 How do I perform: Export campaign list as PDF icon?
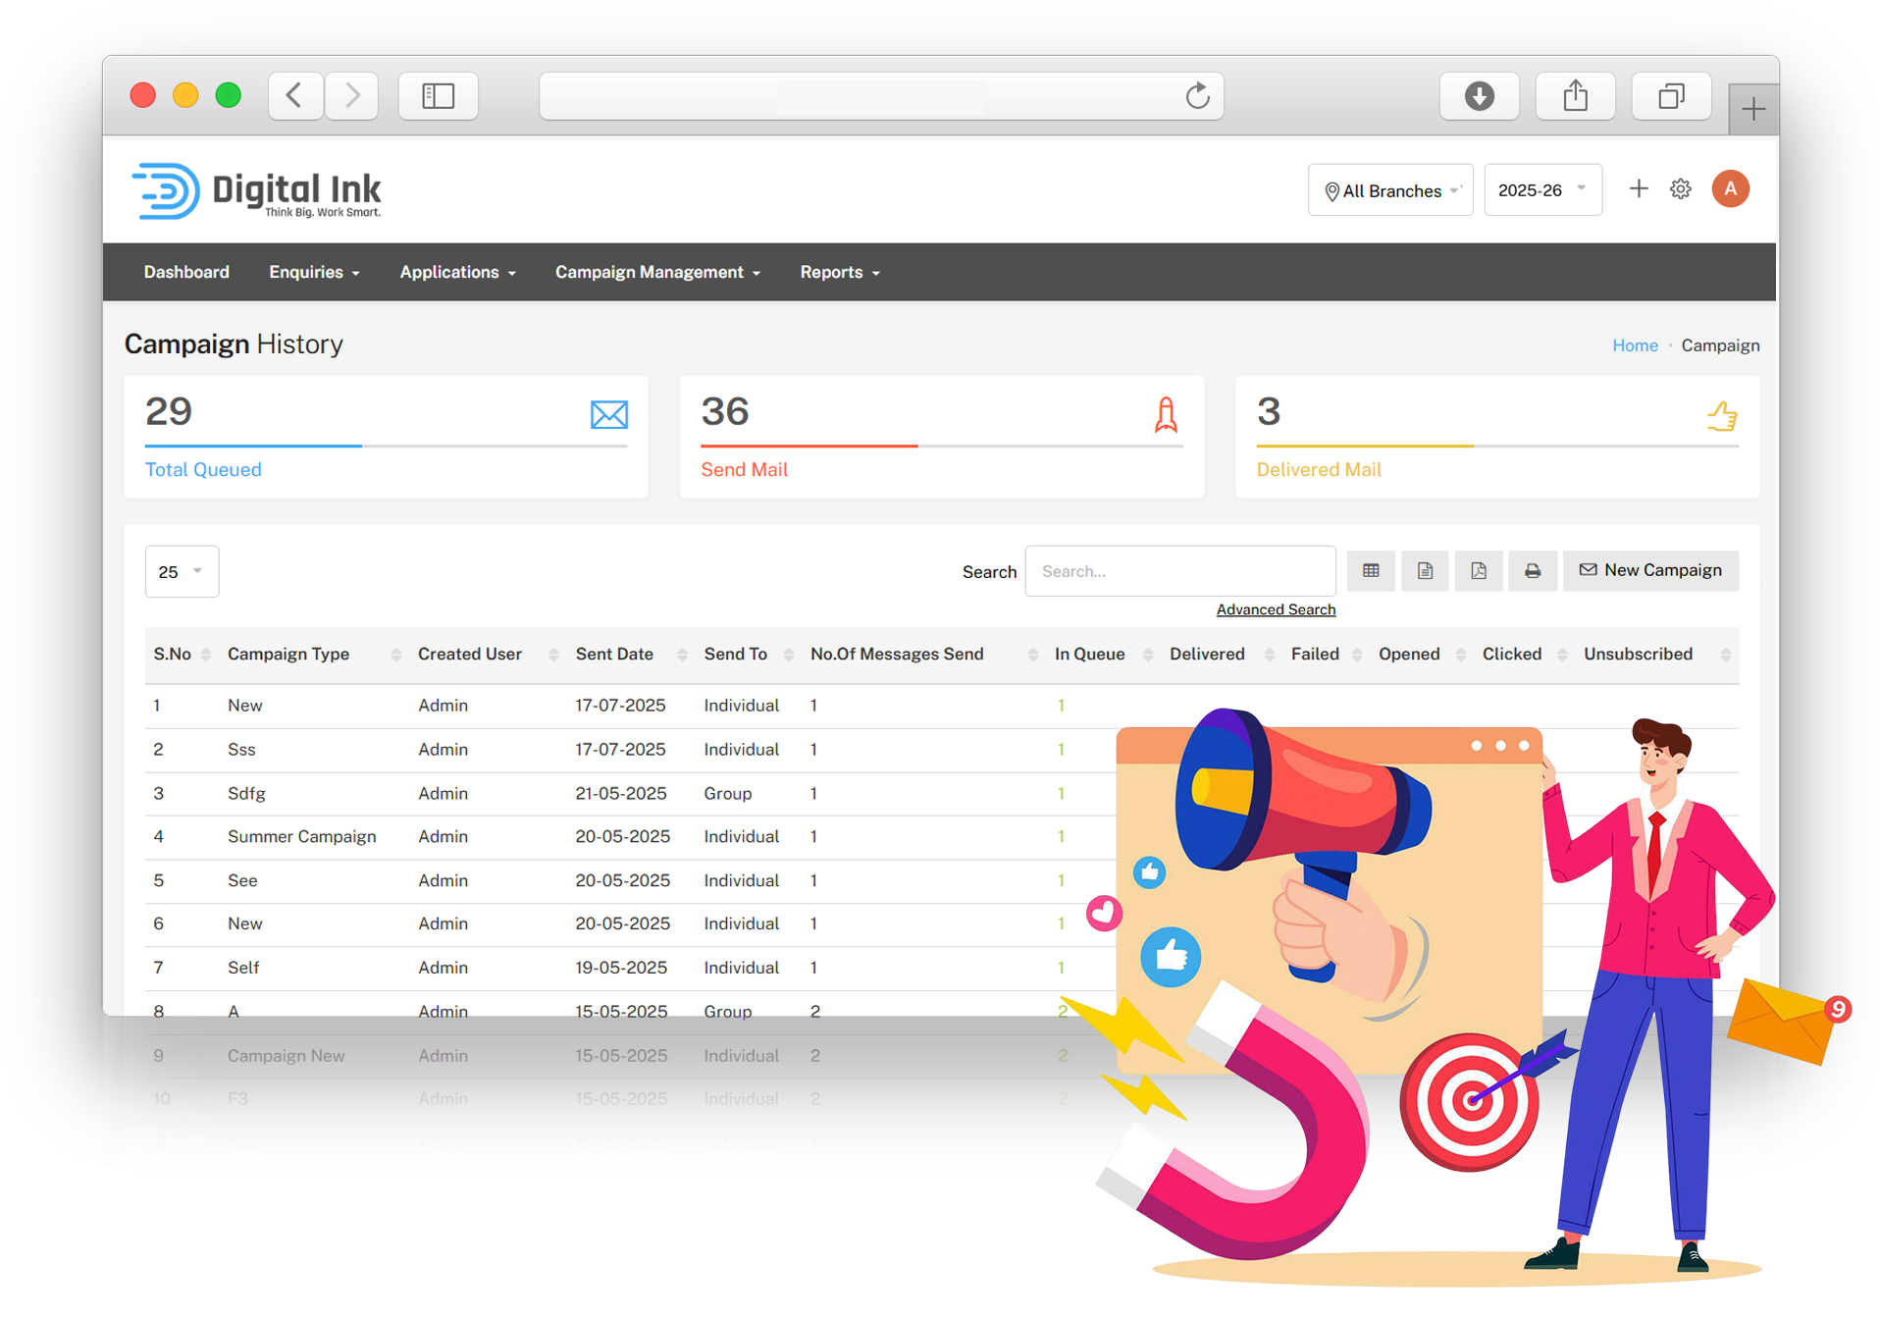(1479, 571)
